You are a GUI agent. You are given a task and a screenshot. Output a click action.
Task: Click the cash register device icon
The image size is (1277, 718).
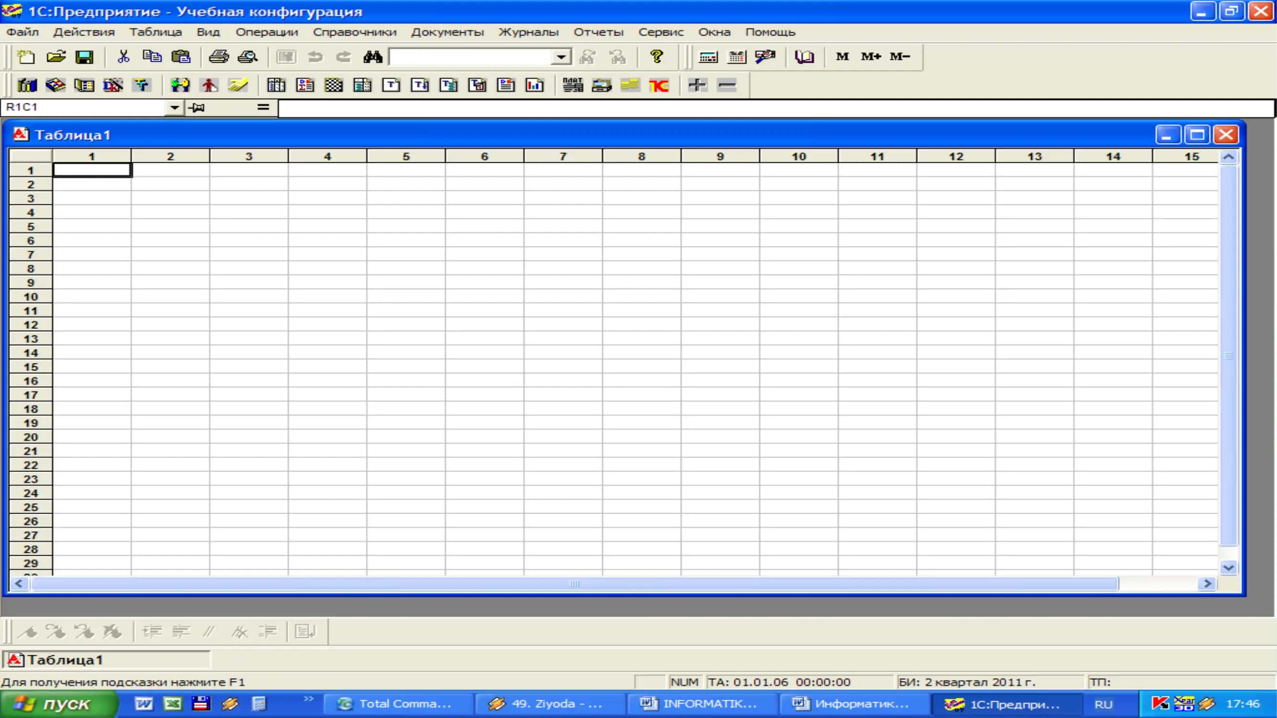(601, 85)
